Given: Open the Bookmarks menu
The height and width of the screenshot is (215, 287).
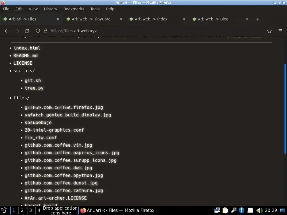Looking at the screenshot, I should coord(74,9).
